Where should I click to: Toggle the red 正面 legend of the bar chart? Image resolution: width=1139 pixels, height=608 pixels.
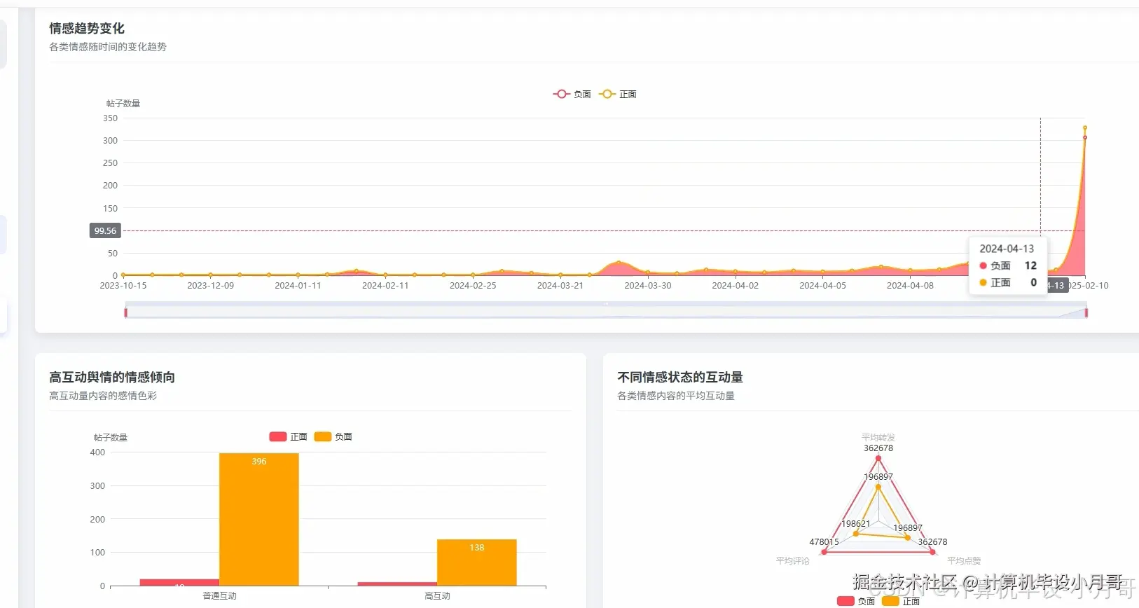(x=288, y=436)
